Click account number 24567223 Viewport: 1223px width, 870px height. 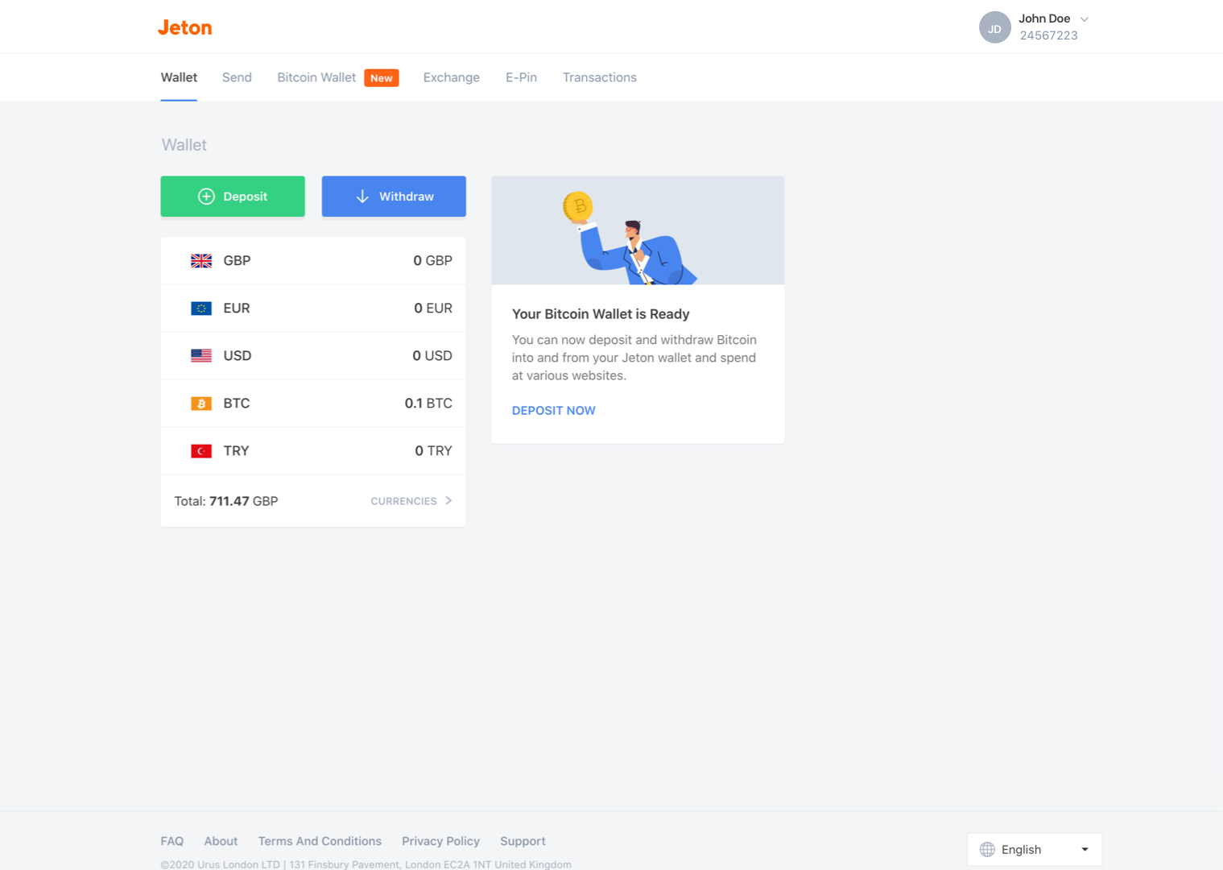(1048, 35)
